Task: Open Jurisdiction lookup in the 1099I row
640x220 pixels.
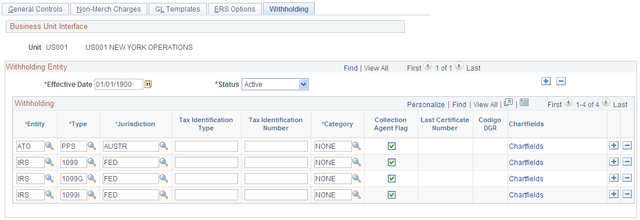Action: point(164,195)
